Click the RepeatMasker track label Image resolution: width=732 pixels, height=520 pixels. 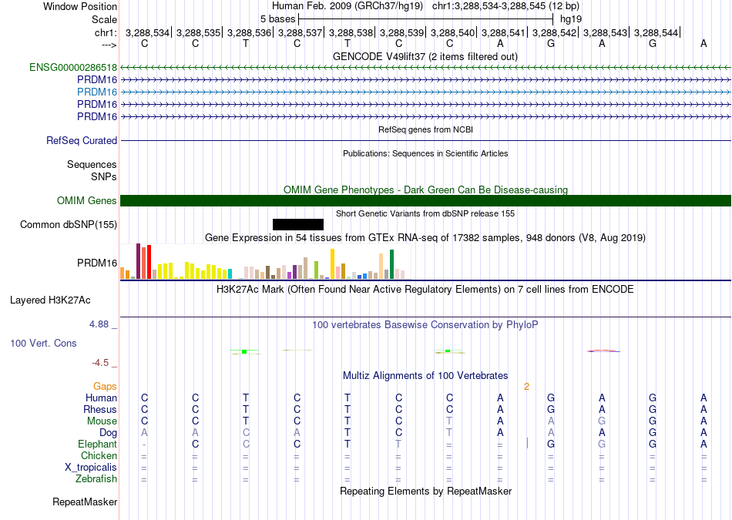tap(85, 502)
